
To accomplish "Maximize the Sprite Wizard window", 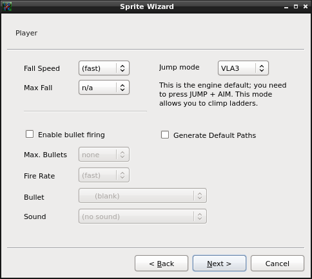I will pos(296,6).
